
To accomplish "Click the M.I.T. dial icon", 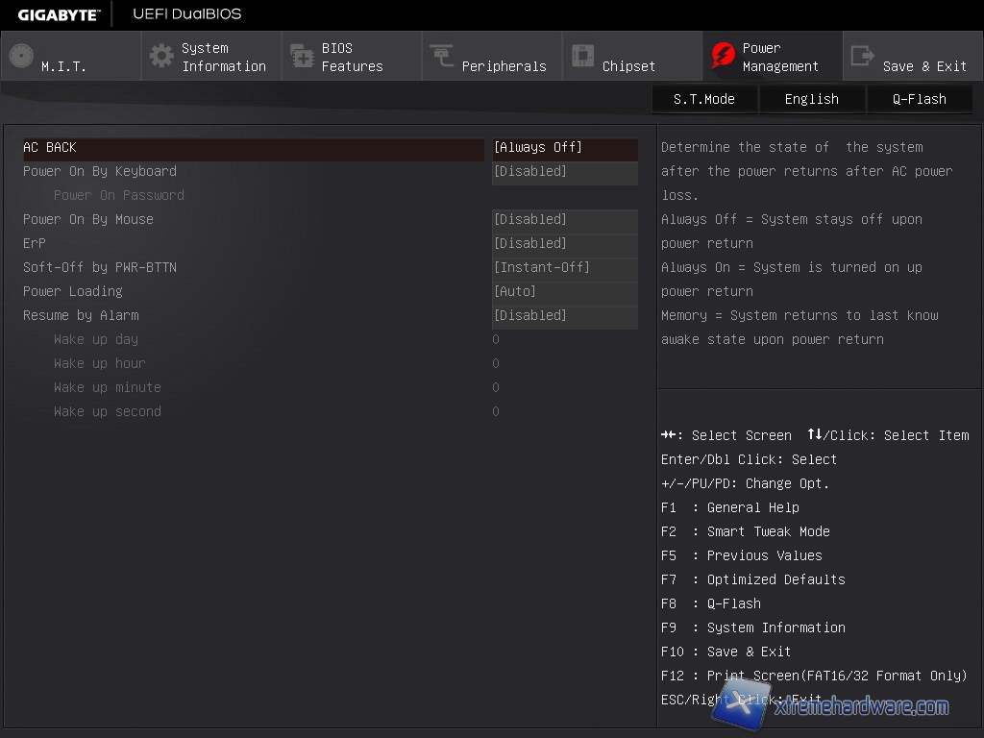I will (21, 56).
